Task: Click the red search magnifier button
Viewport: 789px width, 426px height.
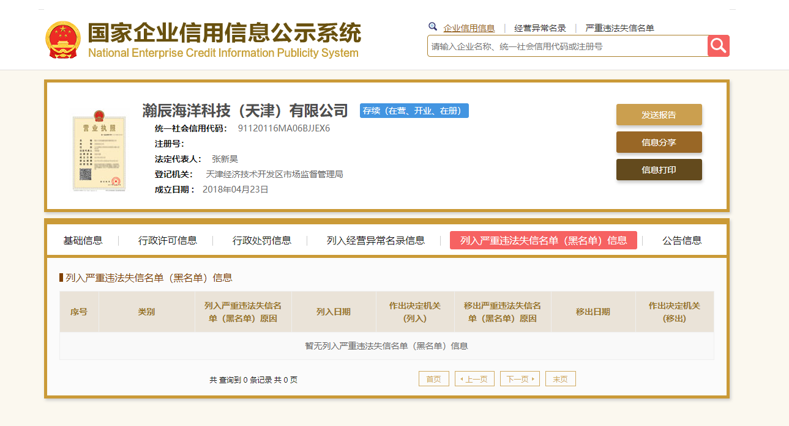Action: (x=719, y=46)
